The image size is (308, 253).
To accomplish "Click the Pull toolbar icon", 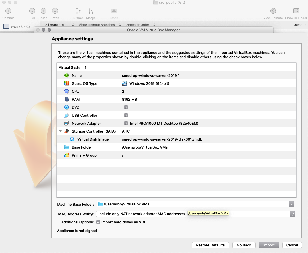I will [32, 11].
